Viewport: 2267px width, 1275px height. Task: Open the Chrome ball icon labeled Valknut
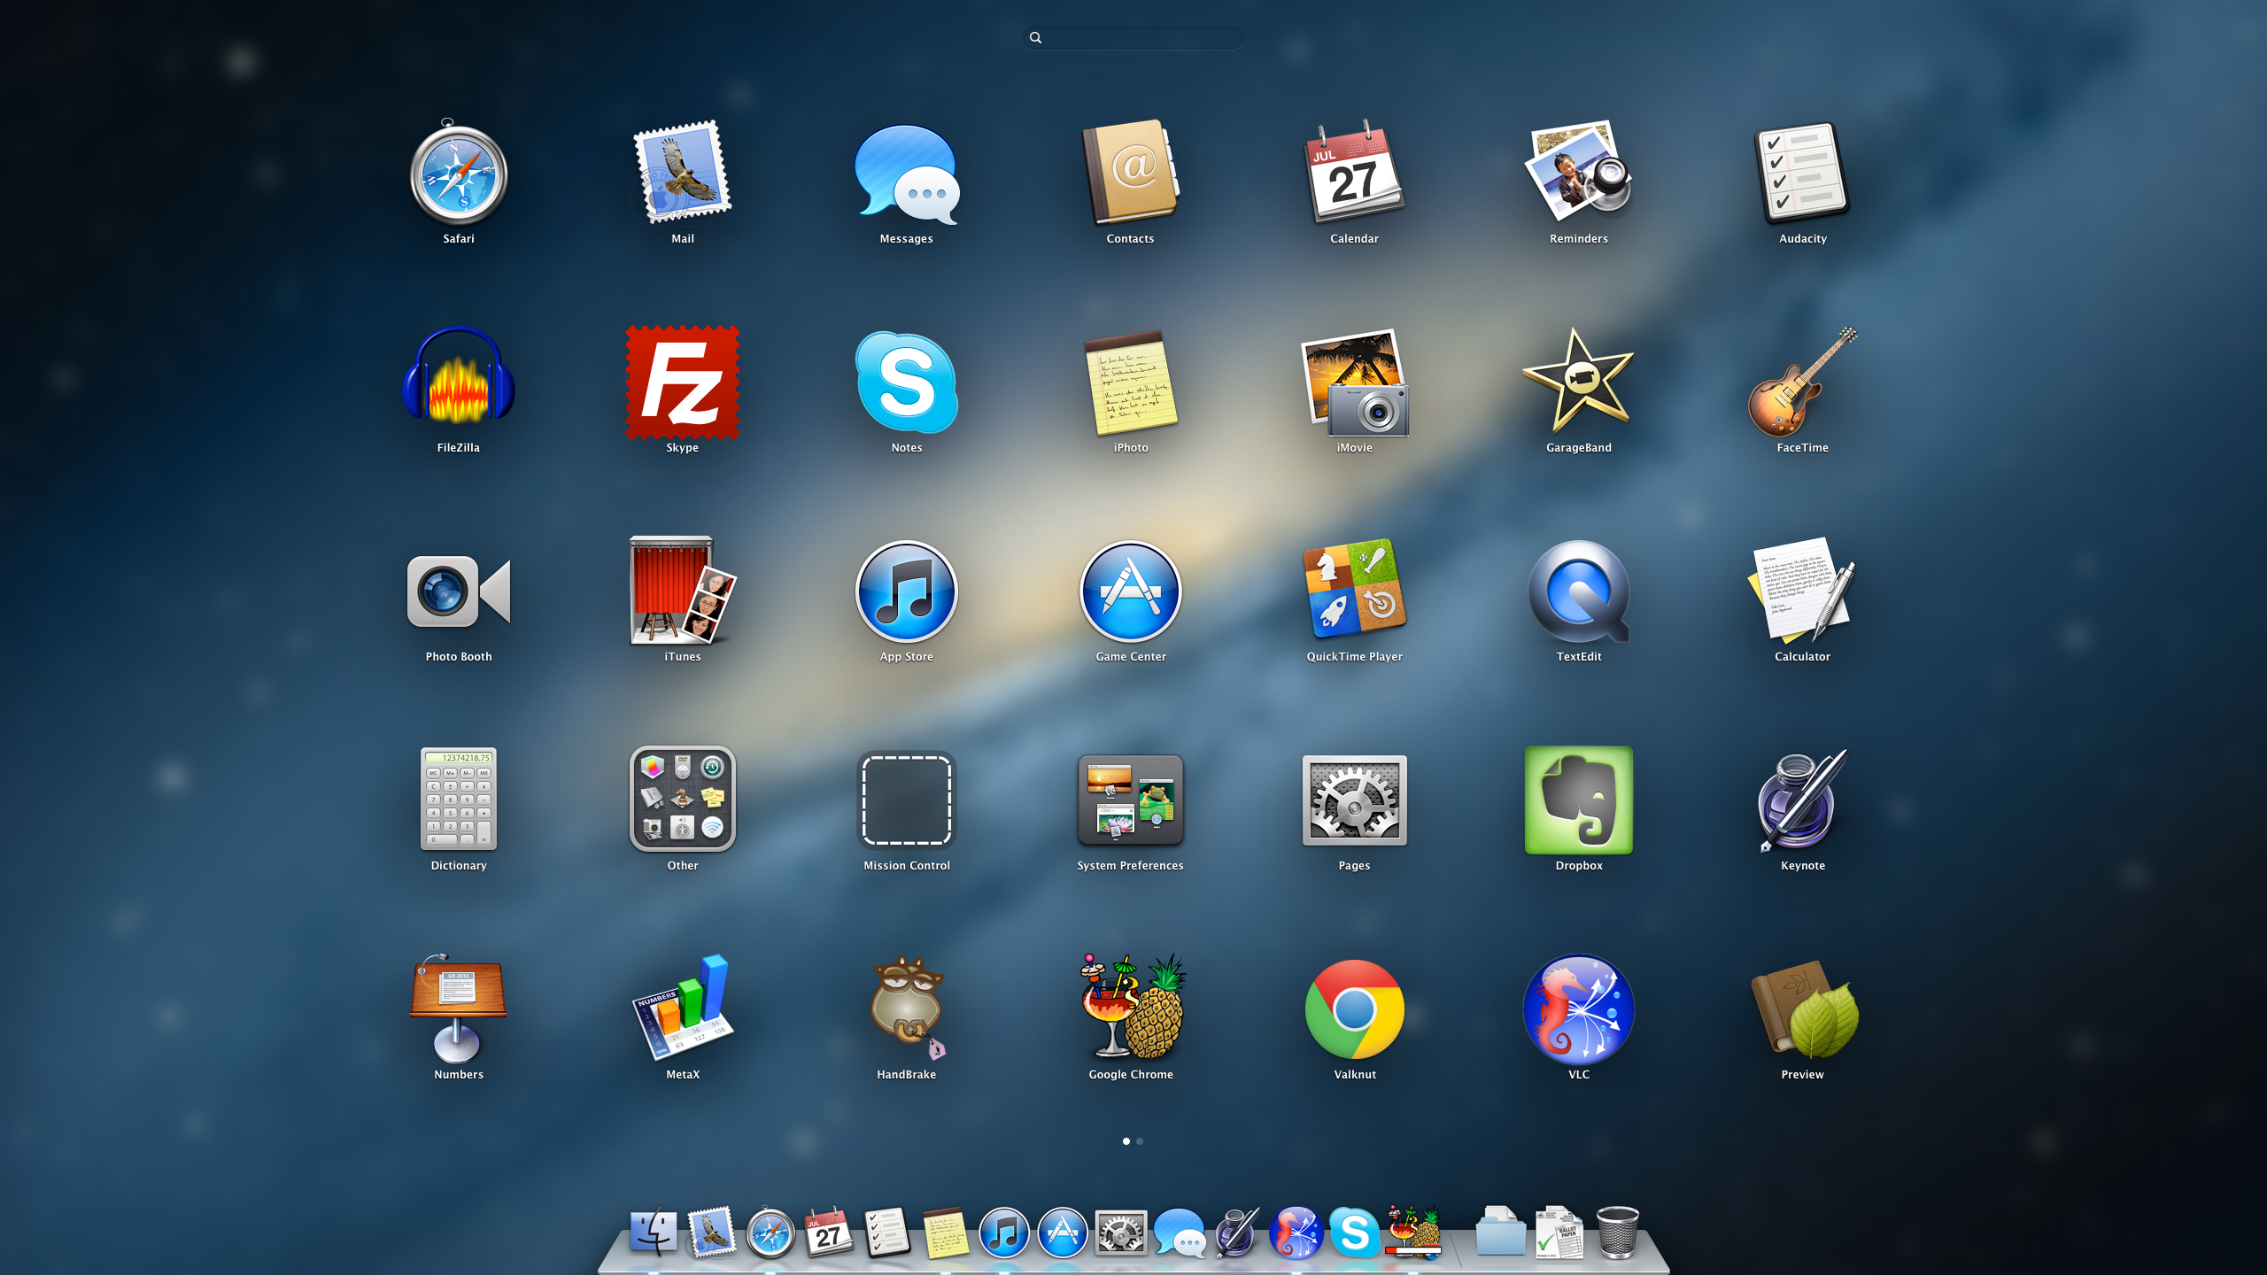[1355, 1009]
